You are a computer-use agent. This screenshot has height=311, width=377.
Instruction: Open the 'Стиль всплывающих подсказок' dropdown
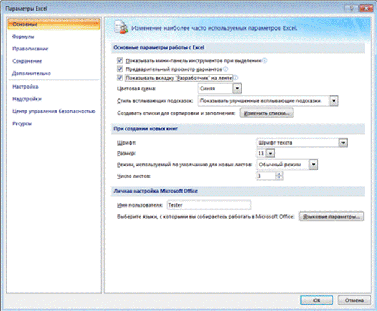point(334,101)
